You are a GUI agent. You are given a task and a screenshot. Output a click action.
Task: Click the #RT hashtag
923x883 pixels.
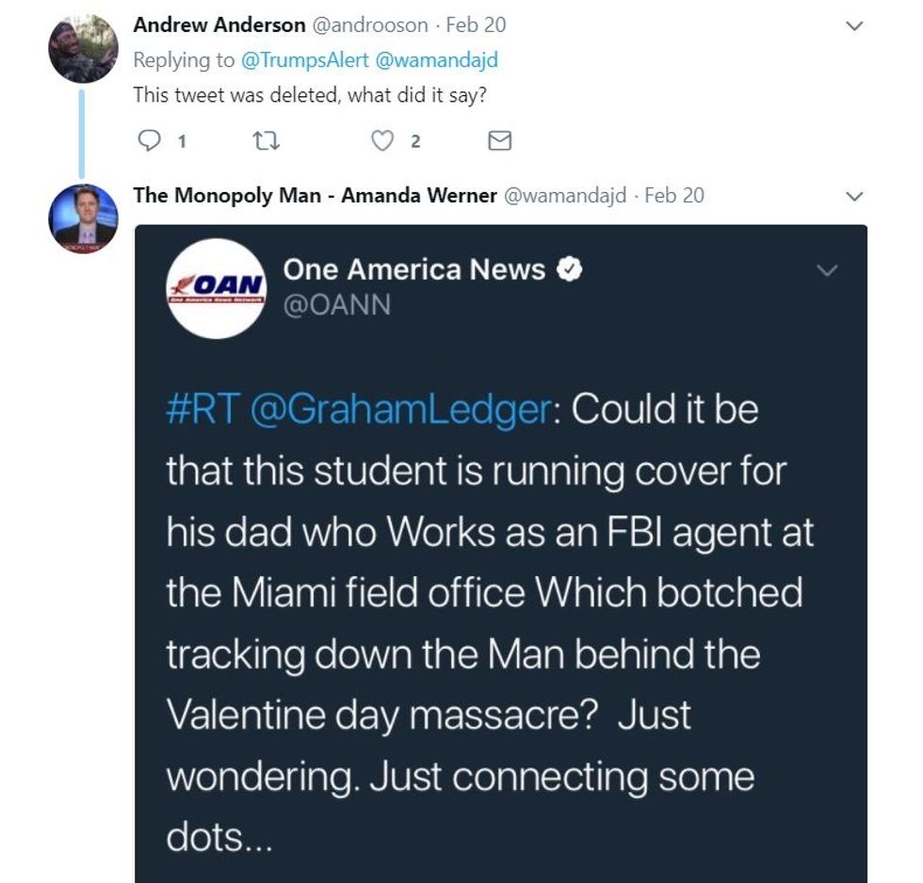[x=200, y=410]
